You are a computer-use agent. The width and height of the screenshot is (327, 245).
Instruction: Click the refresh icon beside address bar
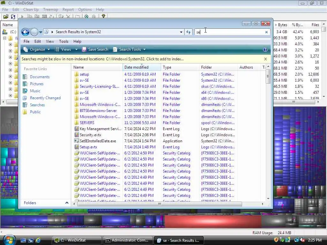click(x=188, y=32)
